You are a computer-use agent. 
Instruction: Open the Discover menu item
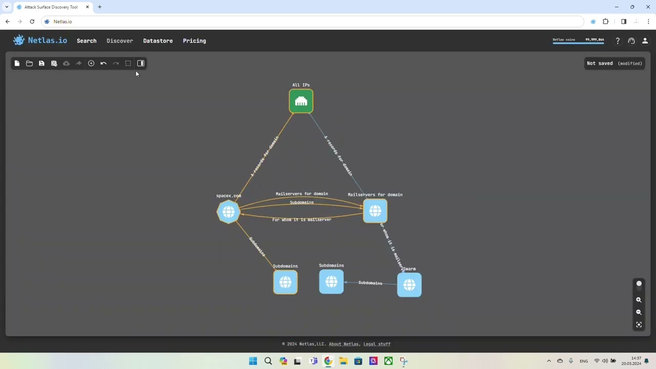coord(119,40)
